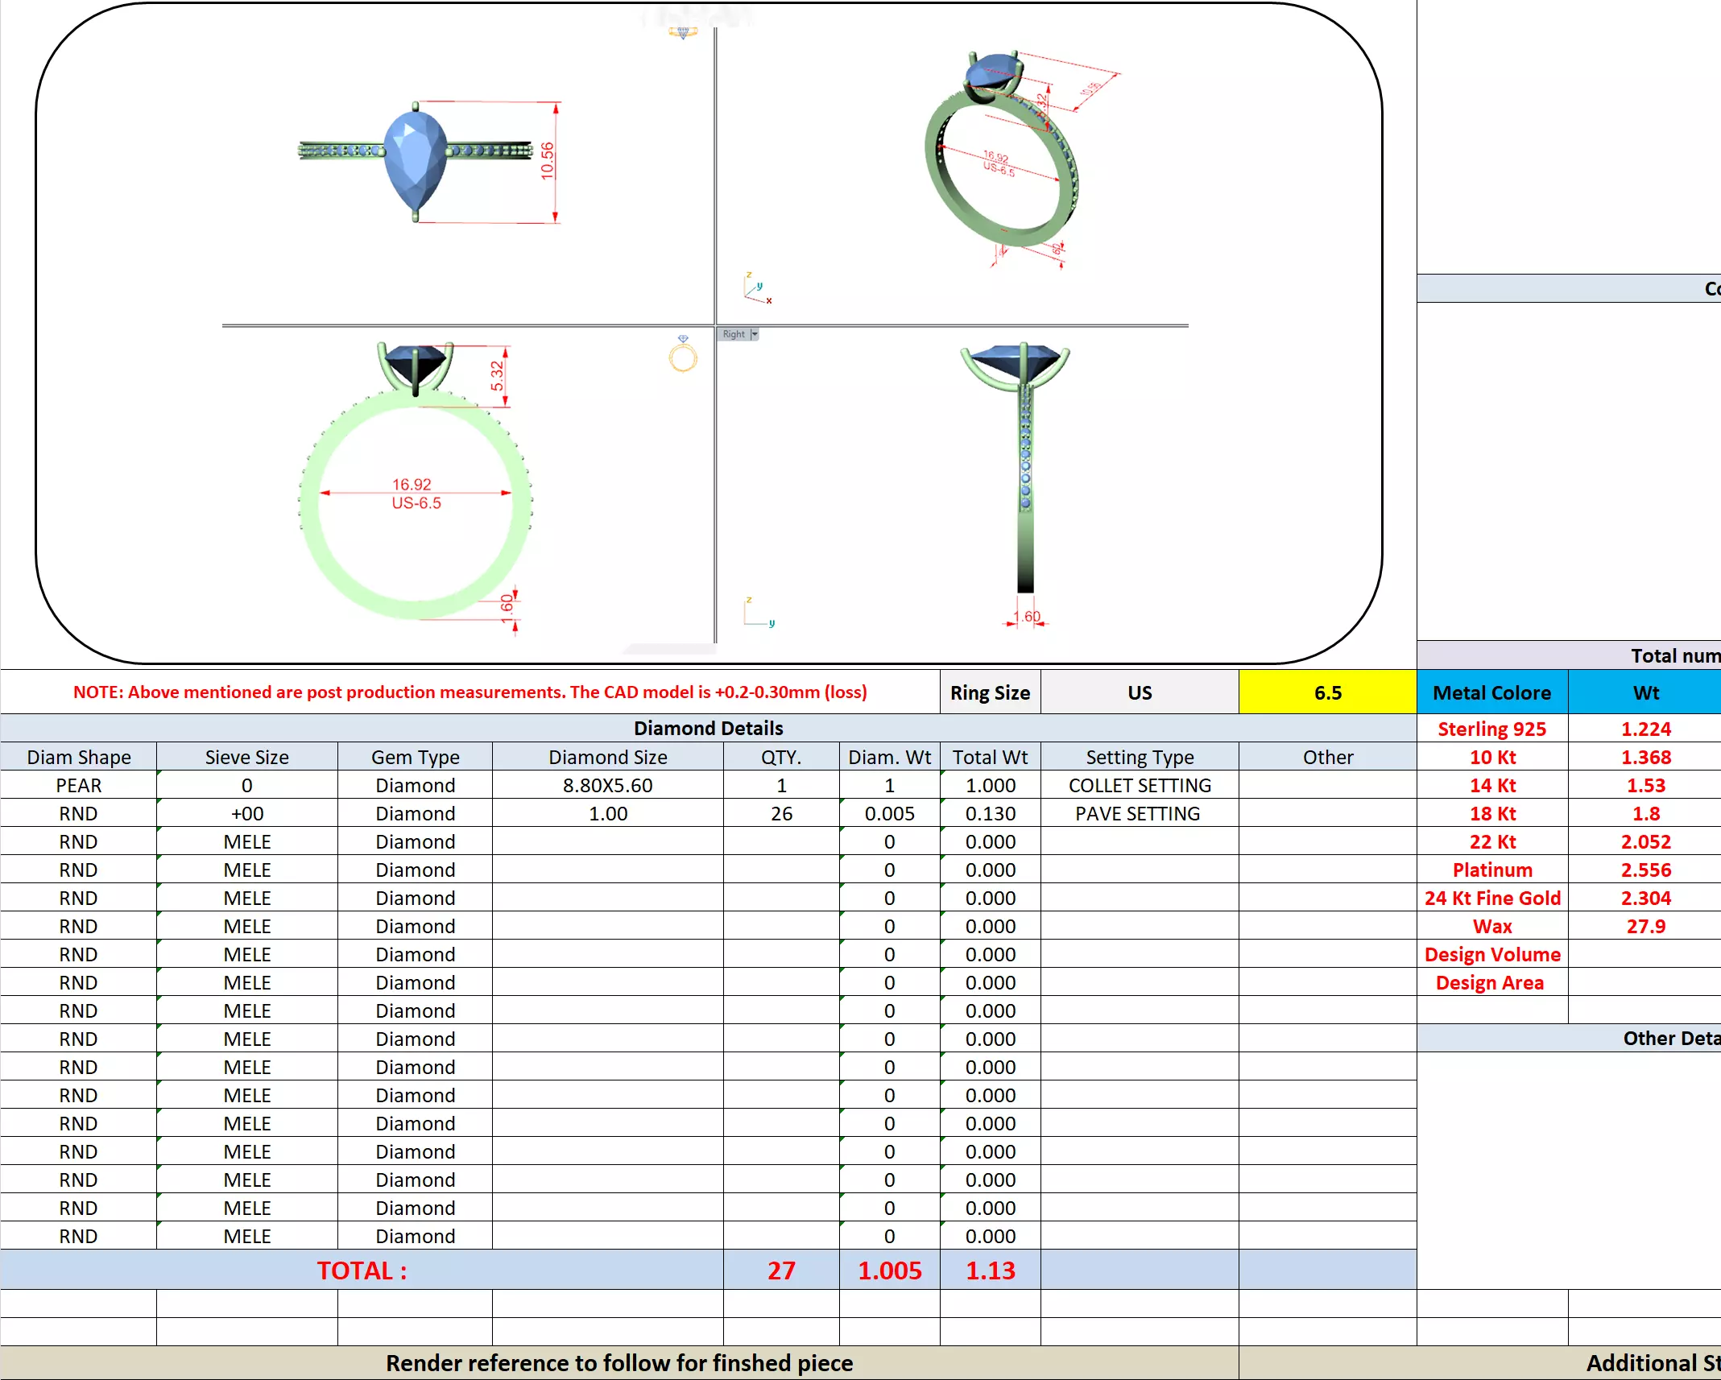Screen dimensions: 1721x1380
Task: Click the ZY axis gizmo in front view
Action: pos(757,613)
